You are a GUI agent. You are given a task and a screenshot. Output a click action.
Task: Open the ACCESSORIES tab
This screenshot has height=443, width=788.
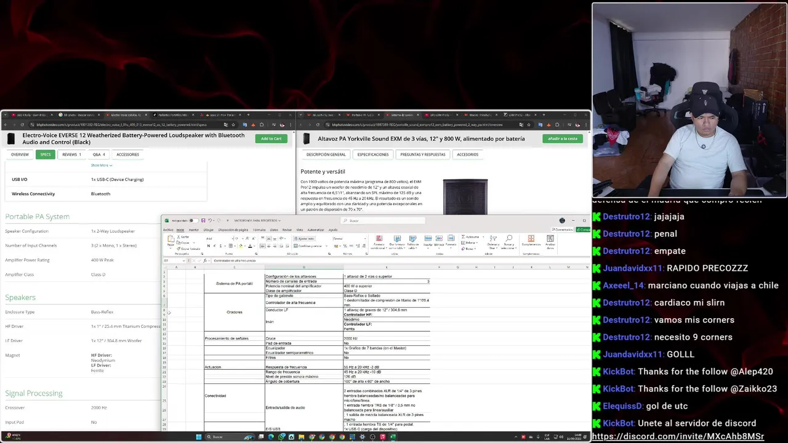tap(128, 154)
